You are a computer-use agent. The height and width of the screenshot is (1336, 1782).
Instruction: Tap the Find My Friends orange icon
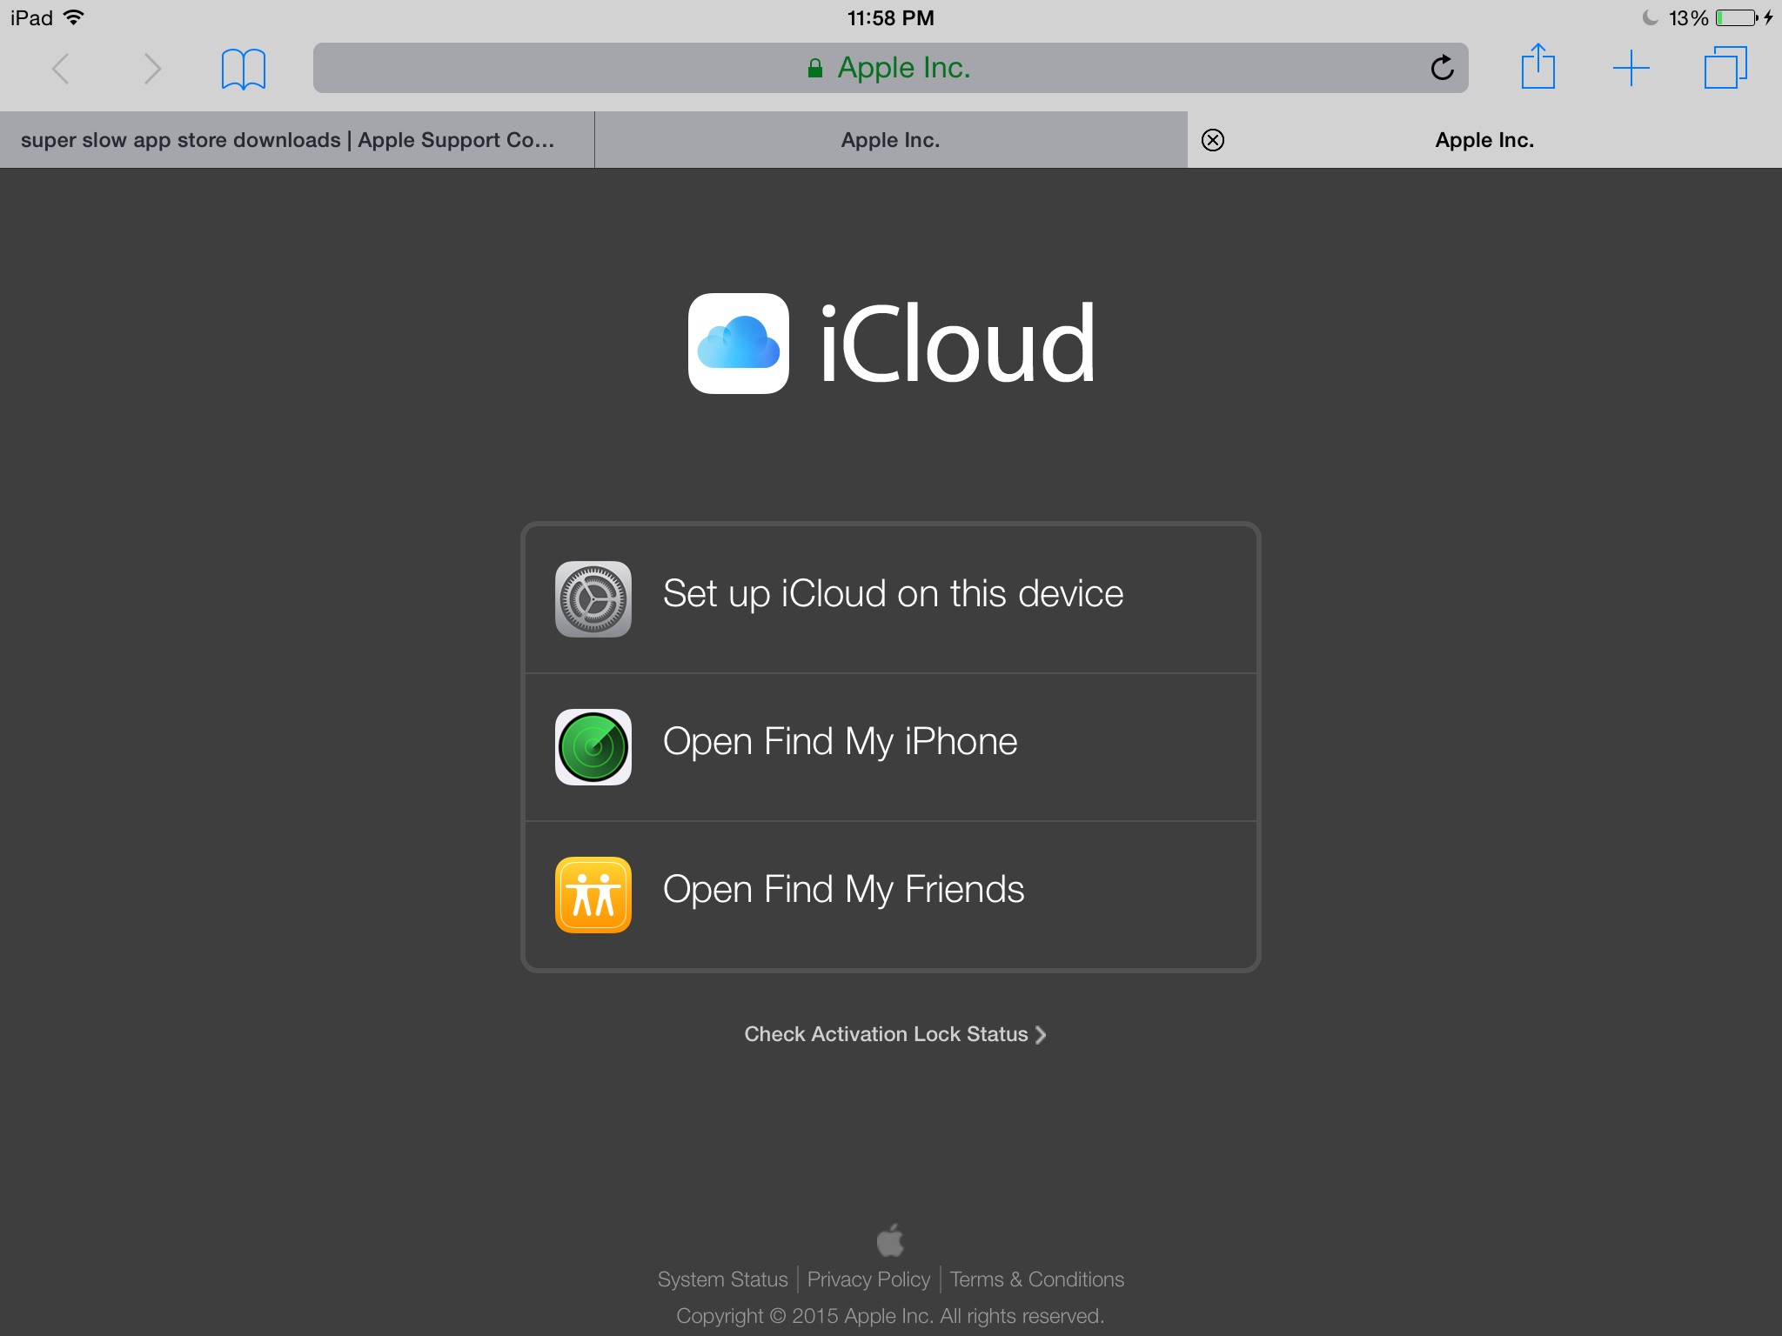tap(593, 895)
